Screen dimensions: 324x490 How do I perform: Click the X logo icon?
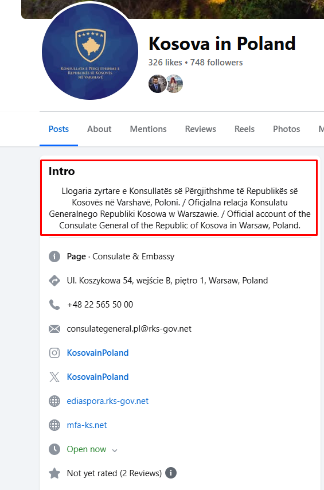54,377
